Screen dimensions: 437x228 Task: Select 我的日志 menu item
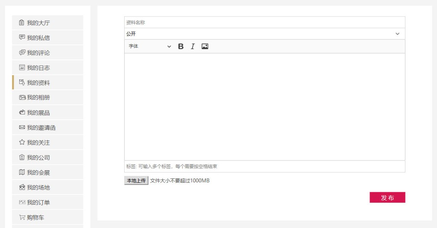tap(48, 67)
